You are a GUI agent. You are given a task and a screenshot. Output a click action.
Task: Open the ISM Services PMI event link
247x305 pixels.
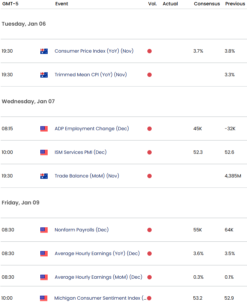coord(81,152)
